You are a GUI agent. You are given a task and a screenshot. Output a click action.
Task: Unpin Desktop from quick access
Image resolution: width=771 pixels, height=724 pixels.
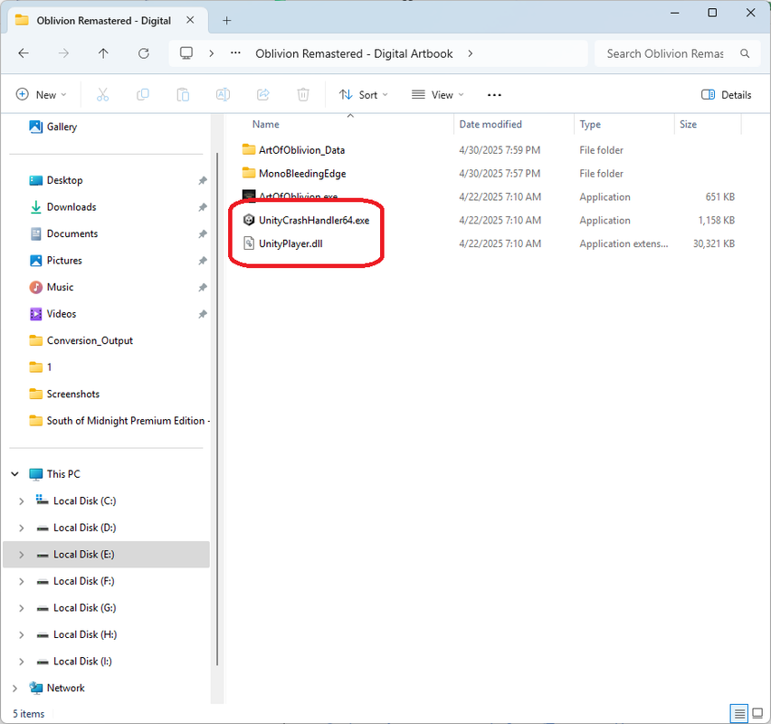pyautogui.click(x=203, y=180)
